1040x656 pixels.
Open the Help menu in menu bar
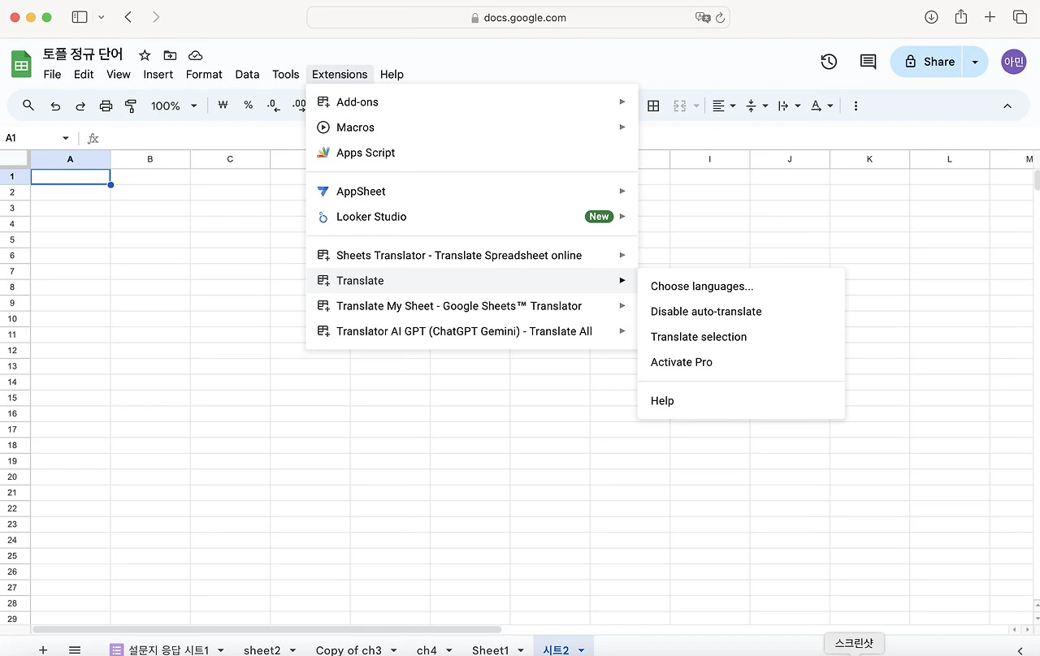point(392,74)
